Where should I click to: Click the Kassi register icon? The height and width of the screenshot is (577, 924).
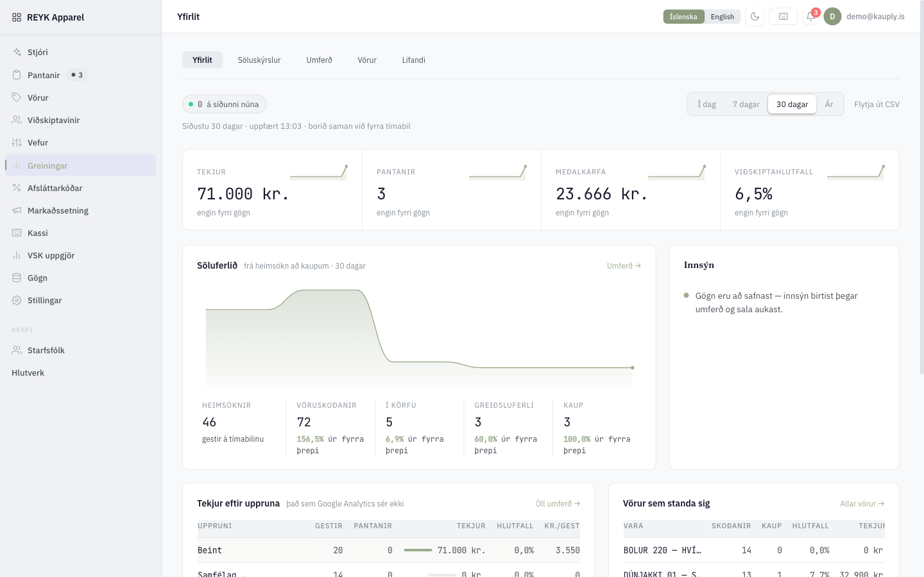click(17, 233)
